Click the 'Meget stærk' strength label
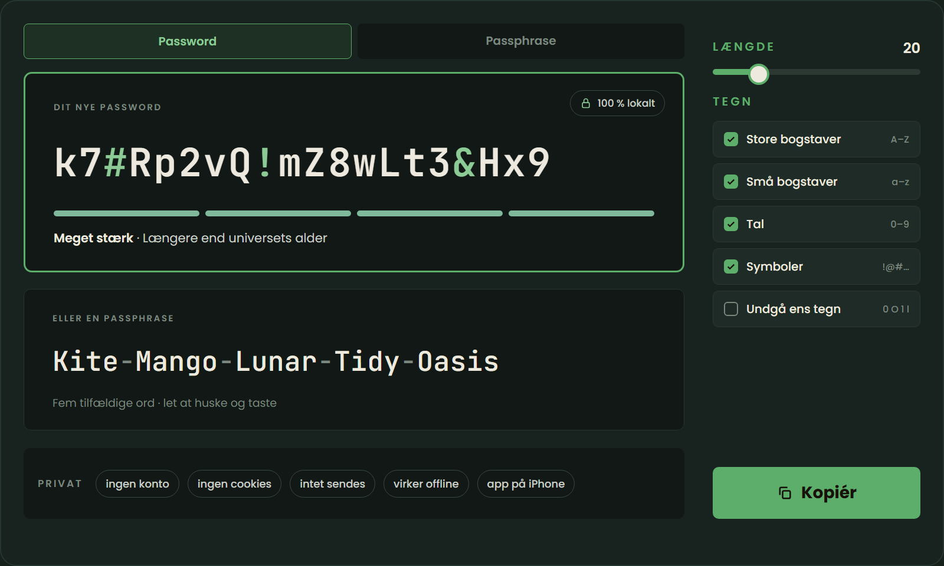This screenshot has height=566, width=944. (93, 238)
